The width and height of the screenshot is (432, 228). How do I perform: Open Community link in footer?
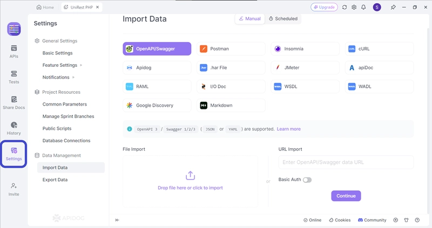372,220
